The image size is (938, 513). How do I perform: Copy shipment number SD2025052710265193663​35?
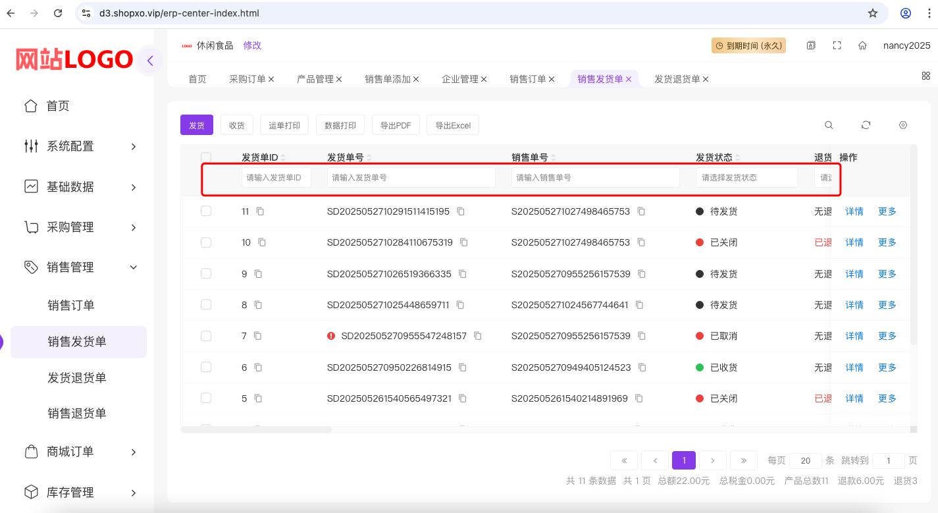(462, 273)
